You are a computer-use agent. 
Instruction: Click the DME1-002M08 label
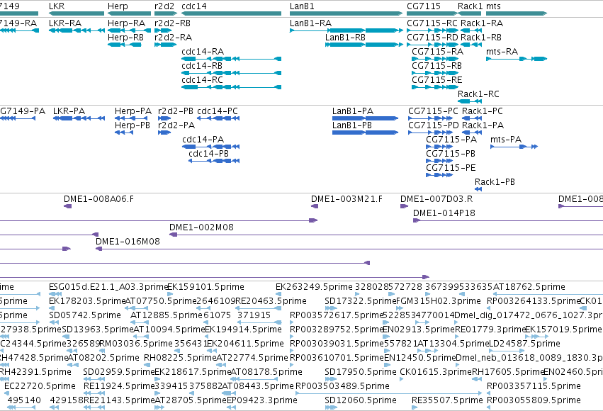click(201, 227)
